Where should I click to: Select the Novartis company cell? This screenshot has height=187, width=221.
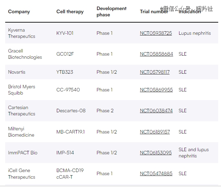(x=17, y=72)
